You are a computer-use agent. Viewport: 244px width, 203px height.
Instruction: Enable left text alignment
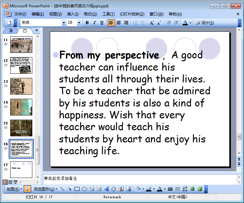(x=111, y=23)
